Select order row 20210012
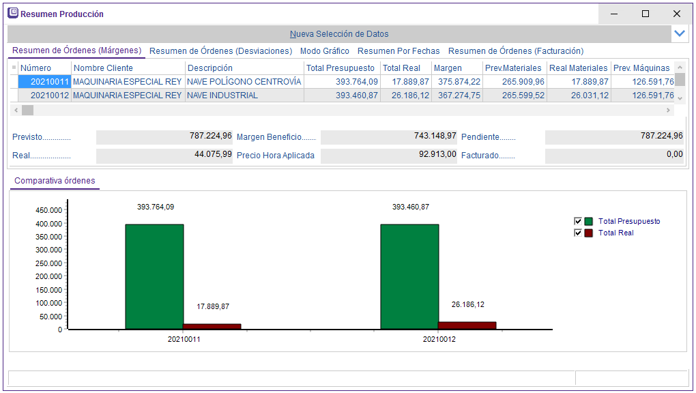The height and width of the screenshot is (393, 696). pos(44,96)
